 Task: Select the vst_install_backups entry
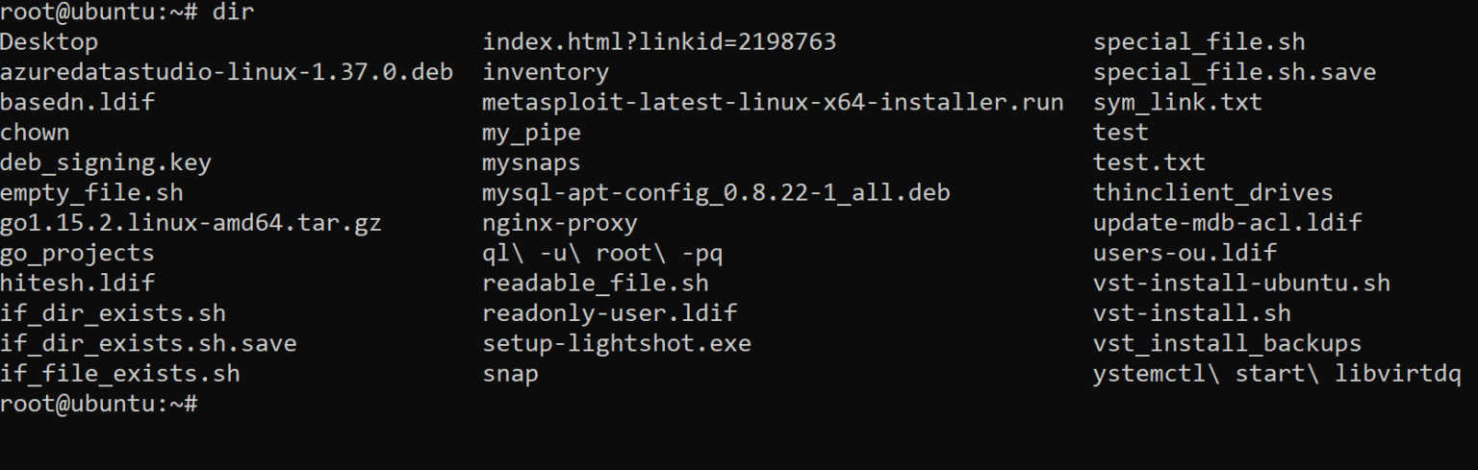pyautogui.click(x=1227, y=343)
